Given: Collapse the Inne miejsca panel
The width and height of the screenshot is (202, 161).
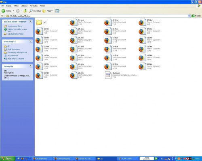Looking at the screenshot, I should click(x=31, y=41).
